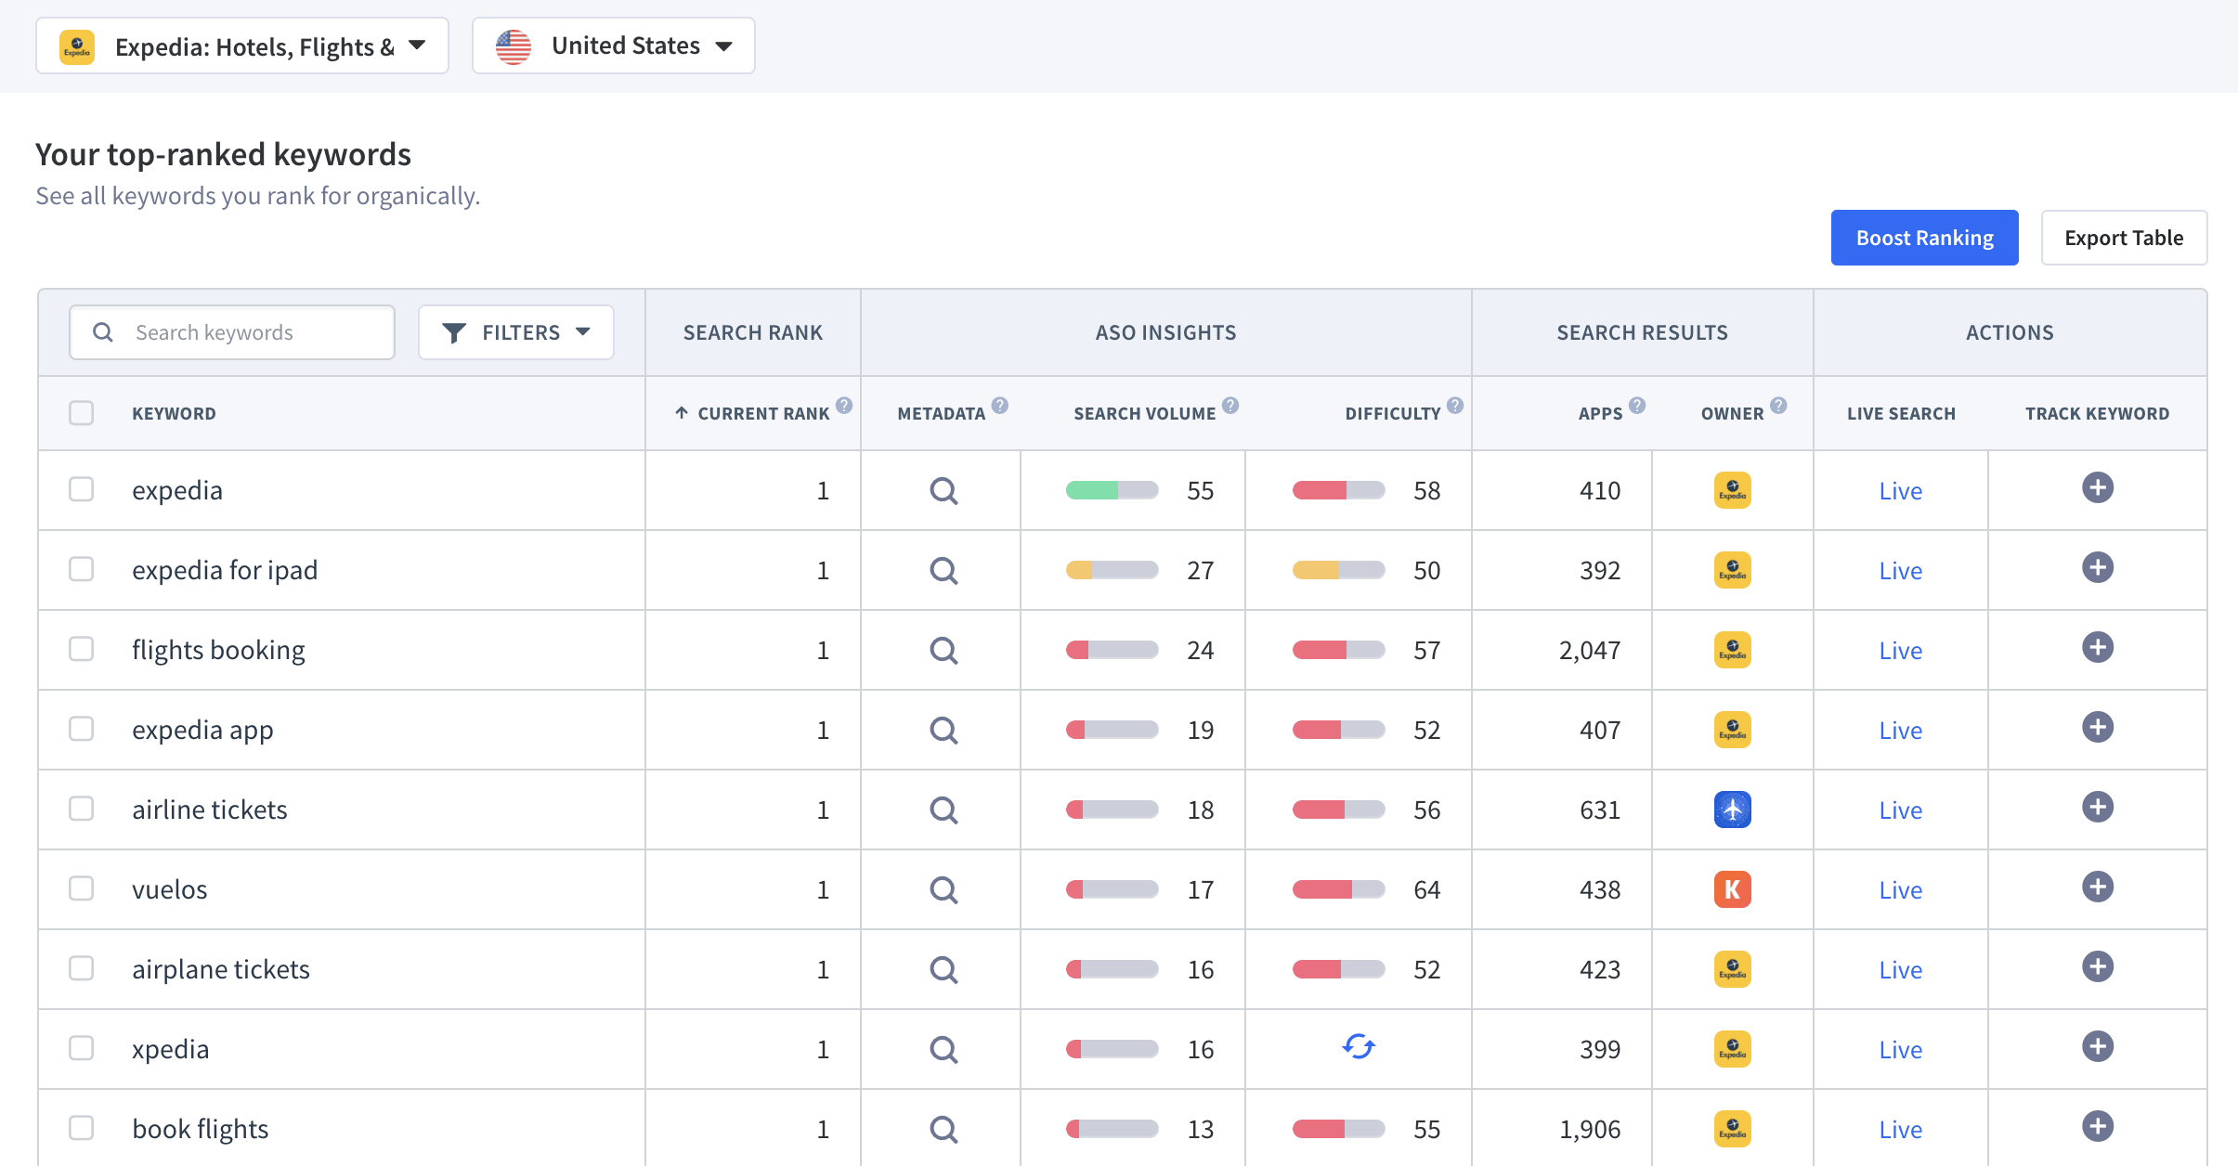Check the expedia app checkbox
Viewport: 2238px width, 1166px height.
[82, 729]
